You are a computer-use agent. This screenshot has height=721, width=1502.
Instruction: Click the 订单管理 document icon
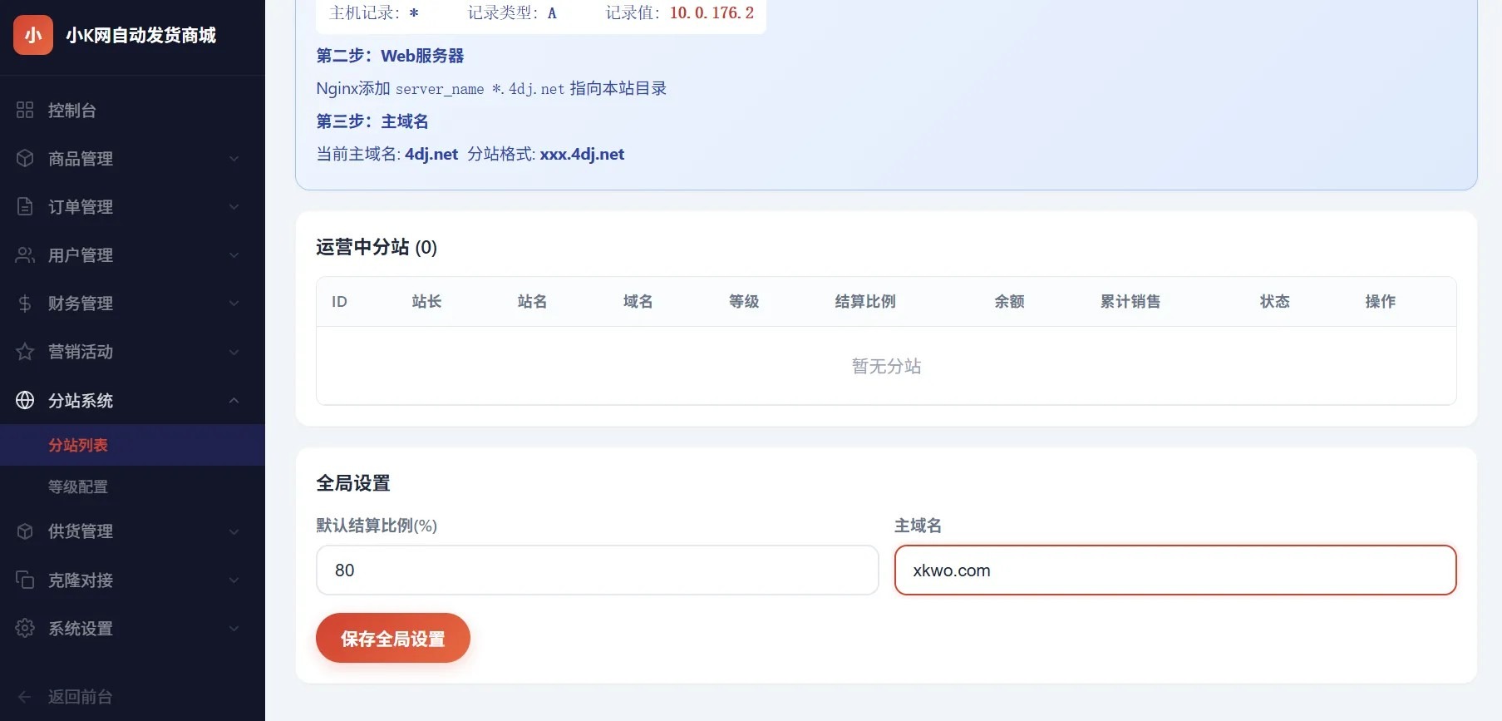pos(25,206)
